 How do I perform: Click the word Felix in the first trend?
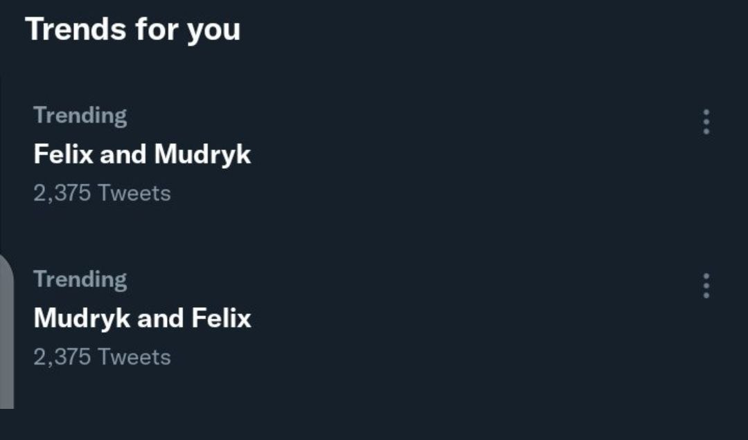[x=63, y=154]
